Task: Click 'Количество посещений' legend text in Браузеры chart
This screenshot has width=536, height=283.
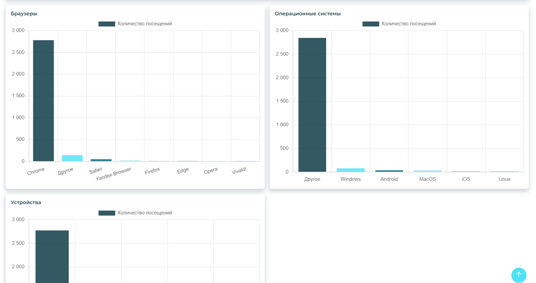Action: tap(145, 24)
